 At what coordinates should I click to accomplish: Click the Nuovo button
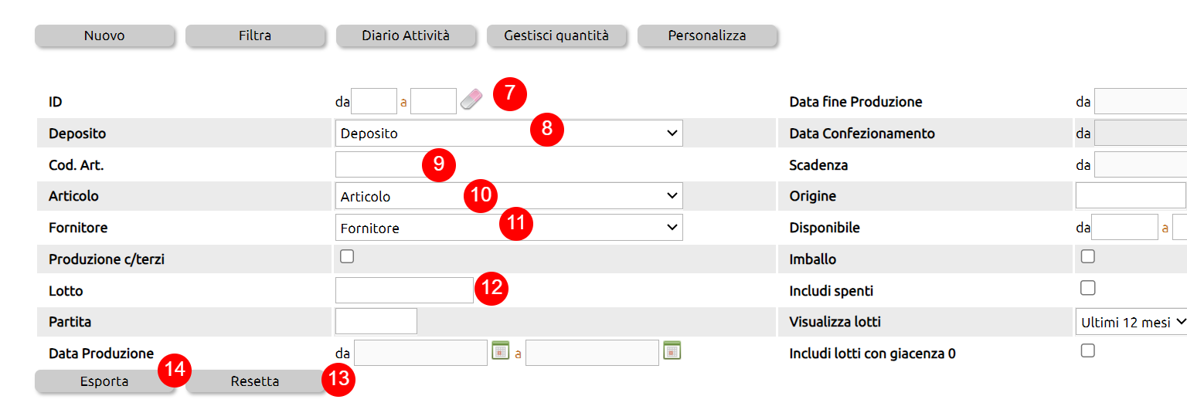[104, 36]
